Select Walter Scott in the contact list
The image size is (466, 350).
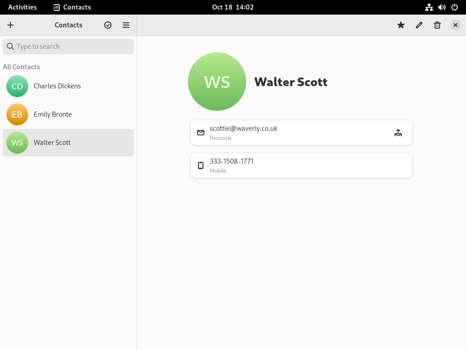pos(68,143)
